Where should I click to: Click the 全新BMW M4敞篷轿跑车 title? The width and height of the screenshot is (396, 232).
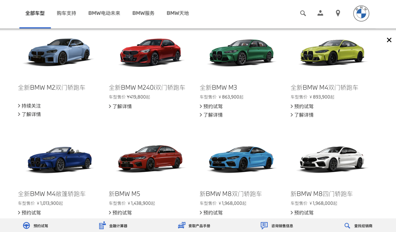click(52, 194)
